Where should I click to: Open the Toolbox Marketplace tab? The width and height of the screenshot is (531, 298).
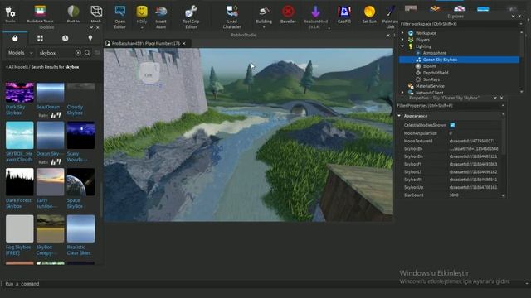15,39
